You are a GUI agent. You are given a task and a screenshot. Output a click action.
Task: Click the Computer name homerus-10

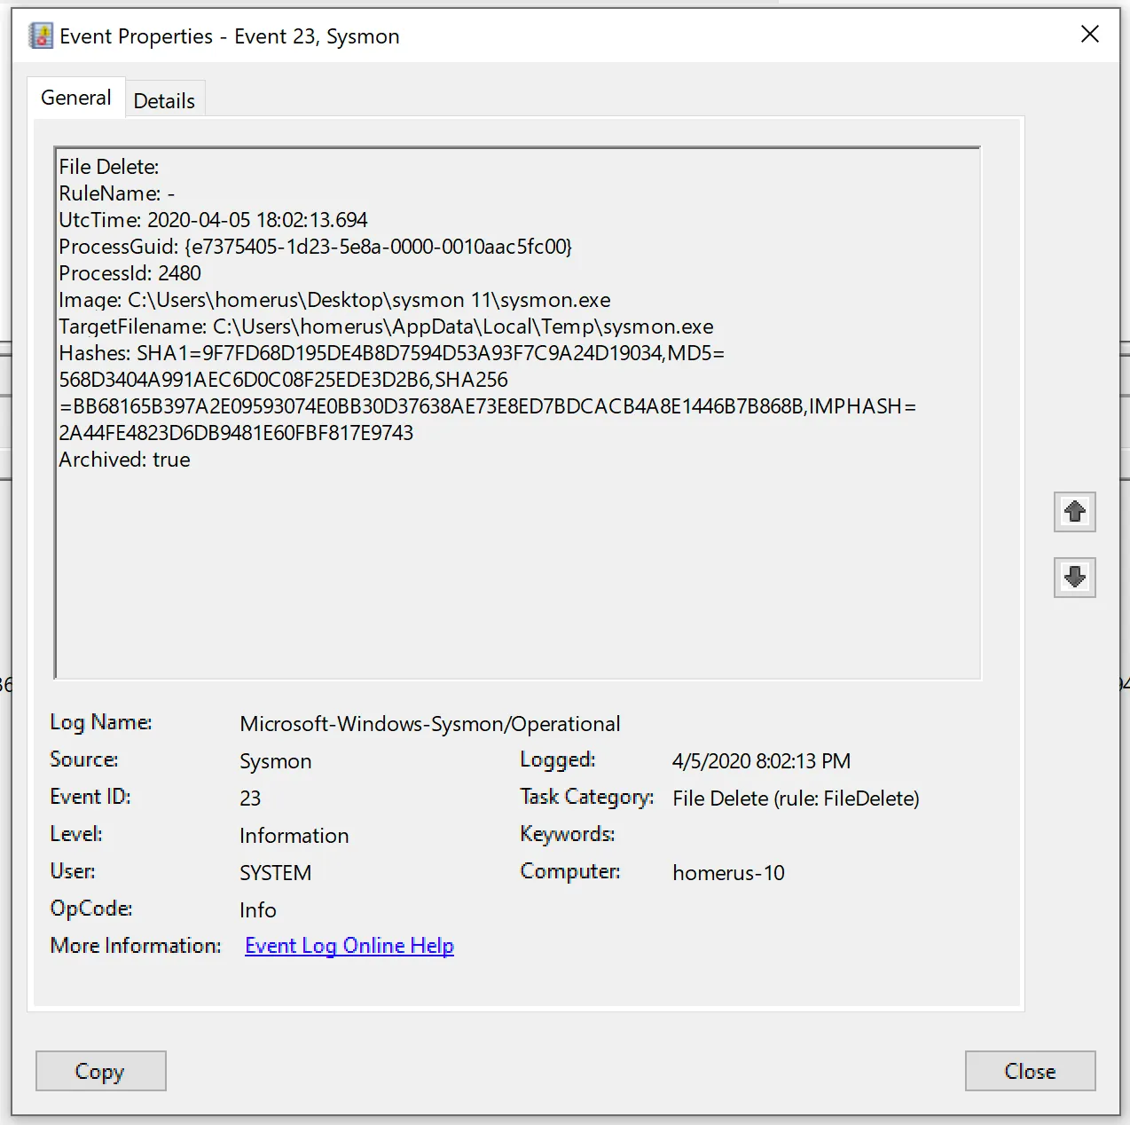[x=728, y=872]
